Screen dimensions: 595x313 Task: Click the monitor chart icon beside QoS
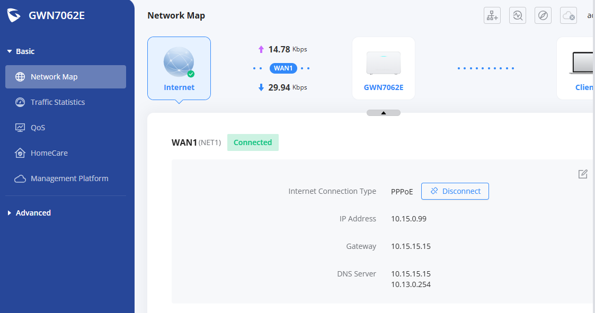[x=20, y=128]
